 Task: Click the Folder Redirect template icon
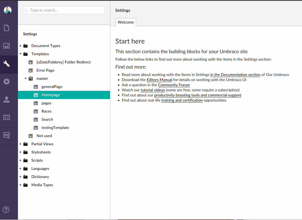[x=31, y=62]
